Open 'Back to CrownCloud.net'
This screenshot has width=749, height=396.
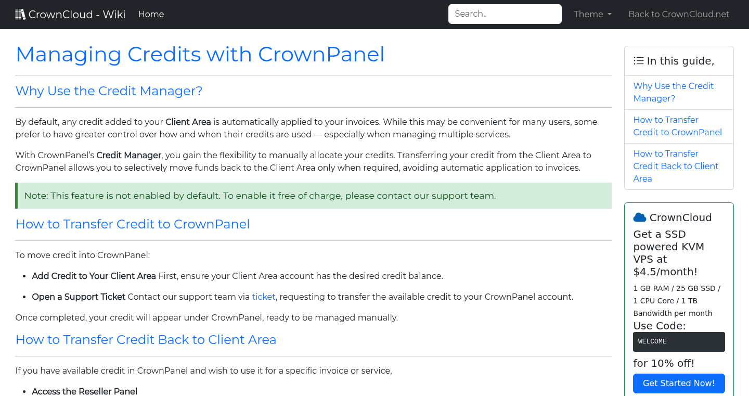(x=679, y=14)
